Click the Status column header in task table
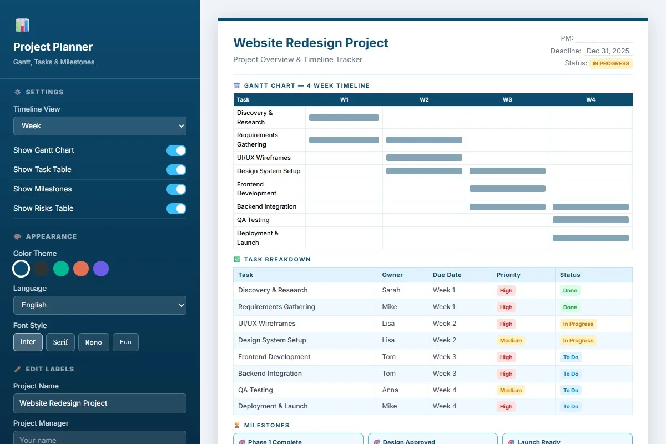 pos(594,275)
